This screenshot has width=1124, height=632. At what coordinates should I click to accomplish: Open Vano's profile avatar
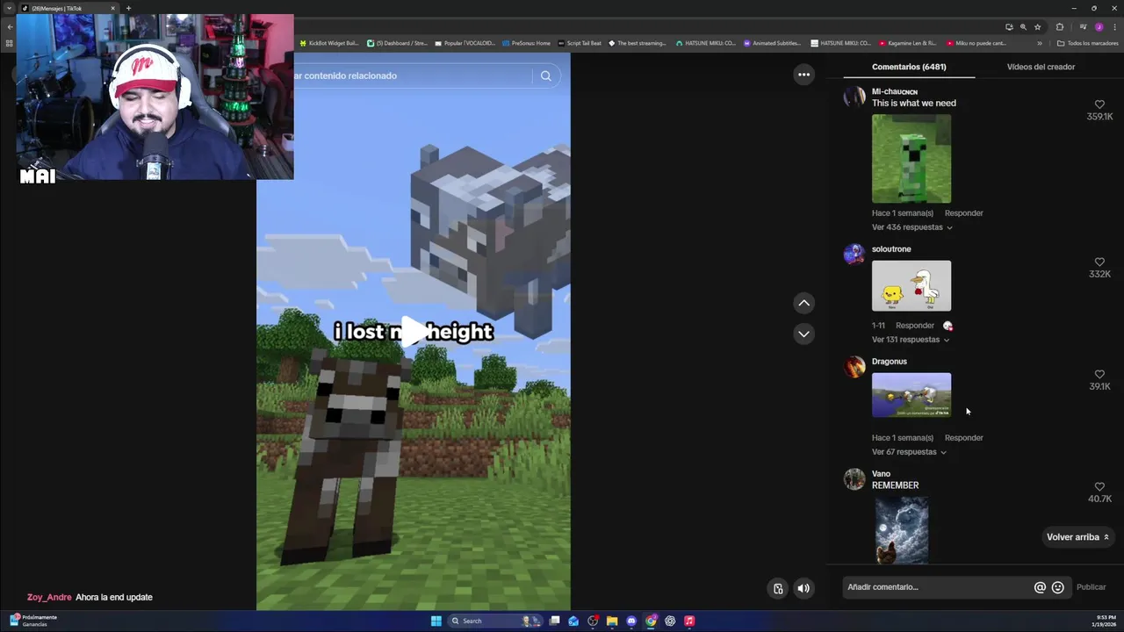(854, 479)
